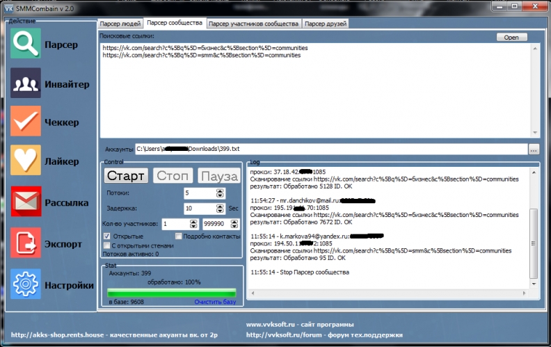
Task: Open the Парсер section magnifier icon
Action: [25, 43]
